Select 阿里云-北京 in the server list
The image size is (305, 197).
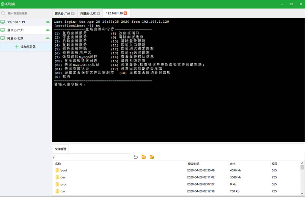coord(15,38)
